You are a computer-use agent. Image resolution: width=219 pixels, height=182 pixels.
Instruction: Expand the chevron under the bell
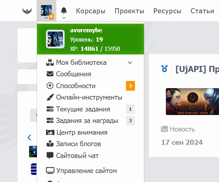[64, 18]
